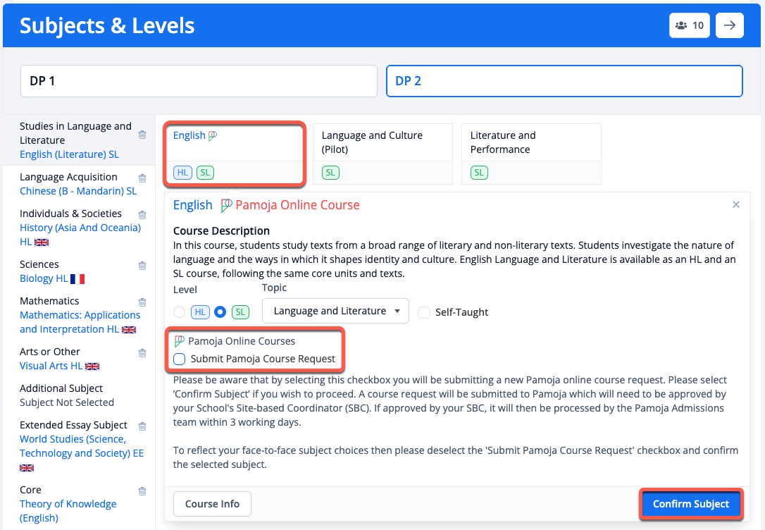Enable the Self-Taught checkbox

[424, 312]
